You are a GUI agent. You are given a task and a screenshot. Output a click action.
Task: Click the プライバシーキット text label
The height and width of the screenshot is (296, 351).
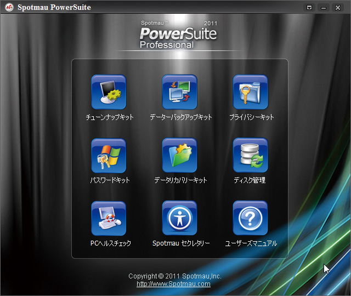click(x=252, y=117)
